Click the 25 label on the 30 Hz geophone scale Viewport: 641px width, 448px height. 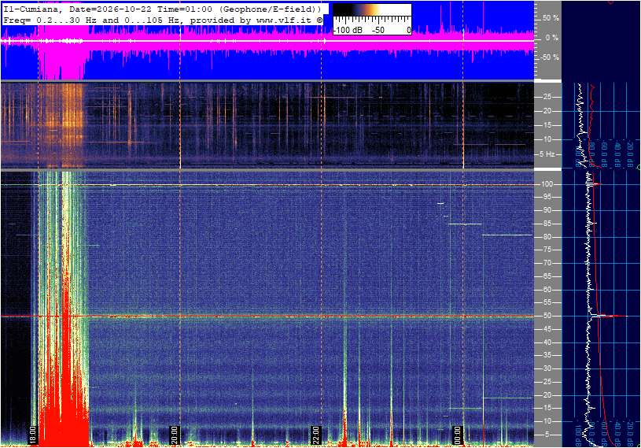pyautogui.click(x=547, y=97)
